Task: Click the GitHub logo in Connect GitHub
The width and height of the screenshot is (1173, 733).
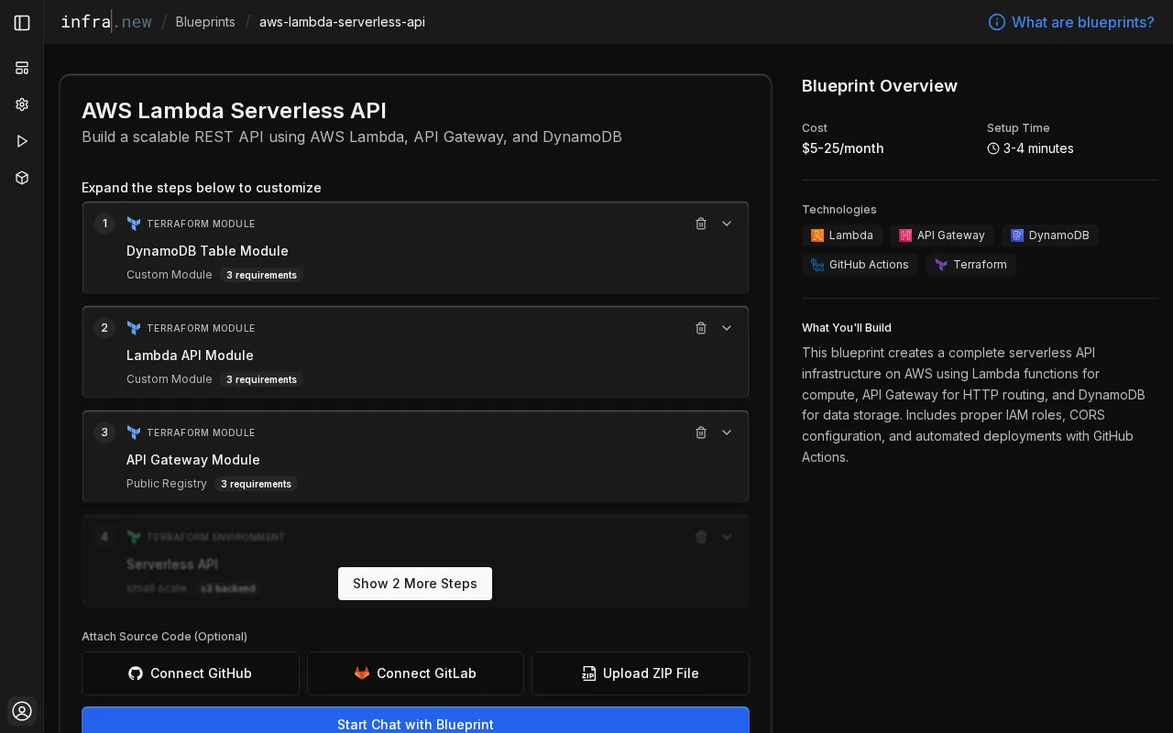Action: click(136, 673)
